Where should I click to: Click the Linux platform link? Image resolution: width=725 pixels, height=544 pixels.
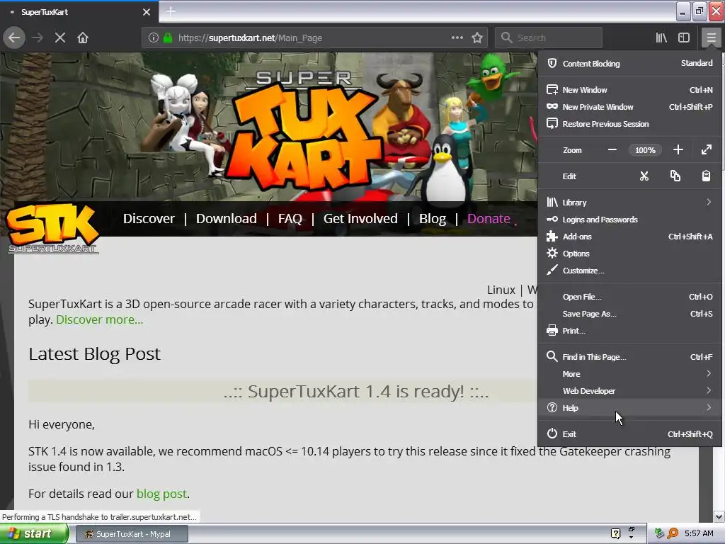tap(501, 290)
